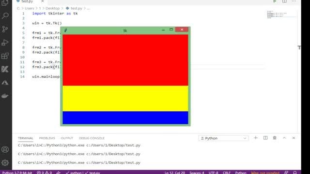The width and height of the screenshot is (310, 174).
Task: Click the code line 'import tkinter as tk'
Action: coord(55,14)
